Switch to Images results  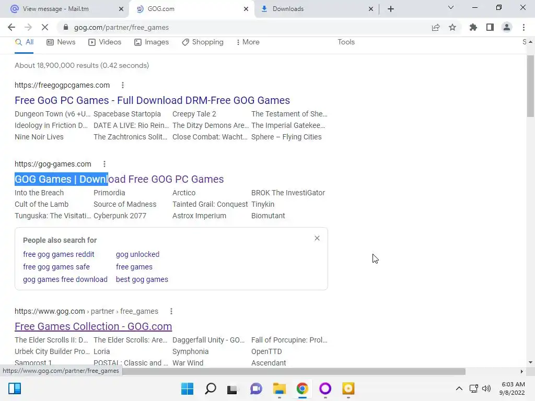coord(152,42)
